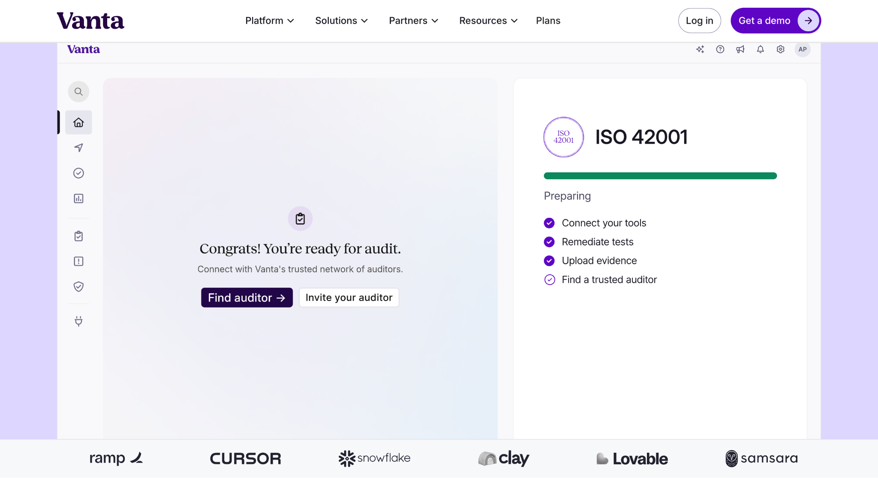Click the Connect your tools text
The width and height of the screenshot is (878, 478).
[604, 223]
